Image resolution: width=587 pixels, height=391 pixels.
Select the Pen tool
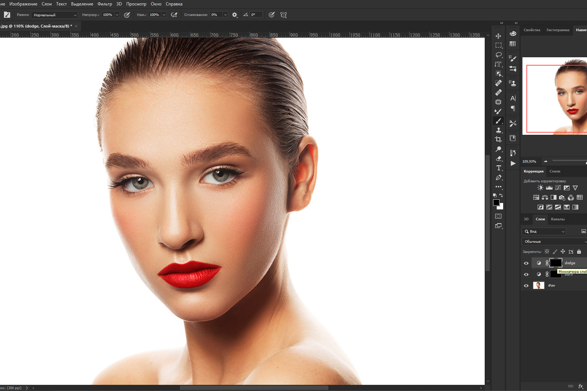point(498,178)
